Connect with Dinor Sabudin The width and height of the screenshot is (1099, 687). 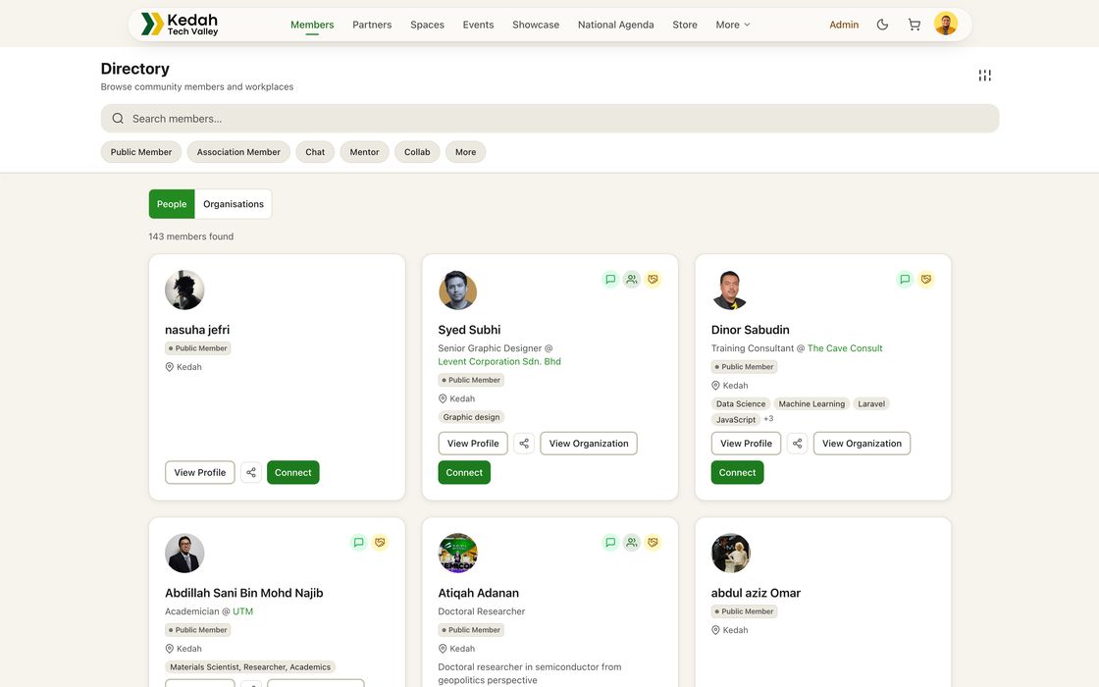[737, 472]
